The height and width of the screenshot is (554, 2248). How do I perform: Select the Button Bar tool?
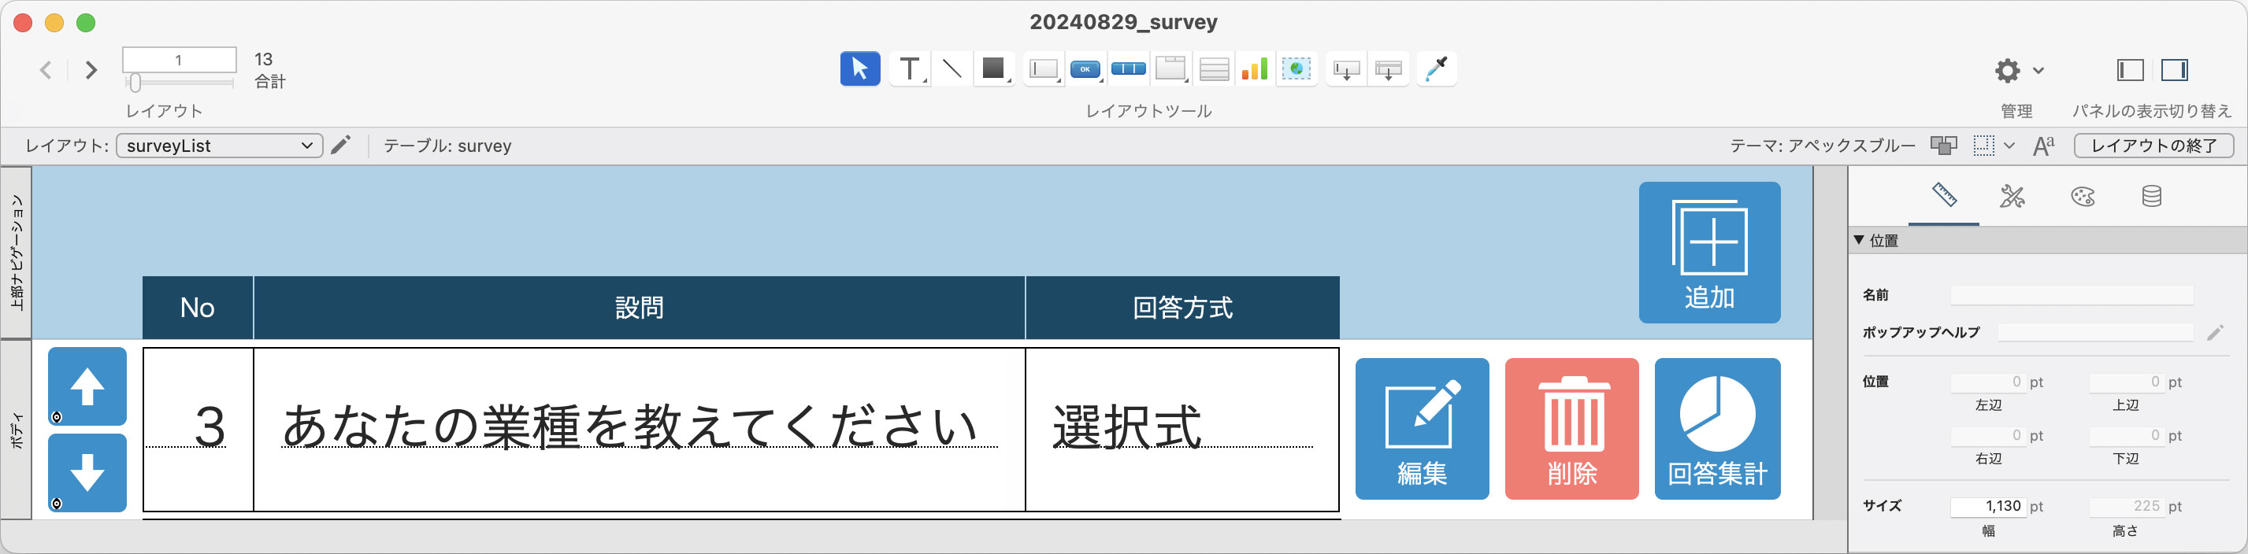[x=1129, y=69]
